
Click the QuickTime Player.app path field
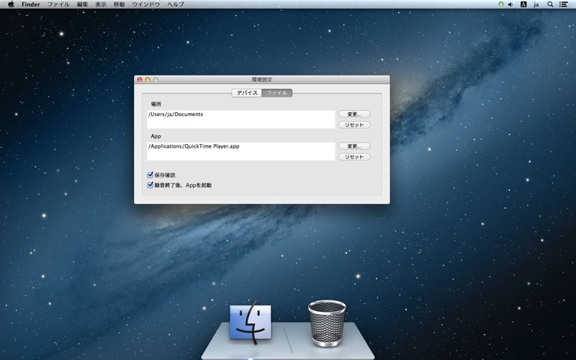(x=241, y=151)
